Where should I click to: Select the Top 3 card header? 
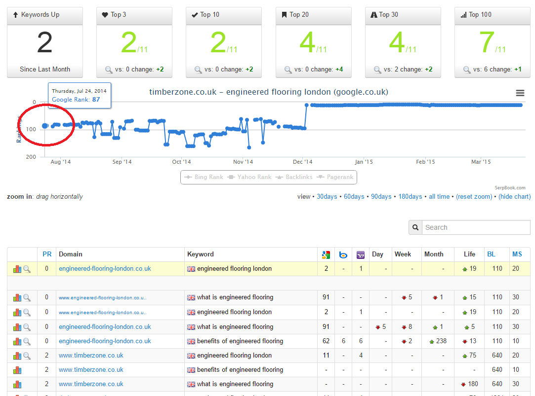(x=134, y=16)
